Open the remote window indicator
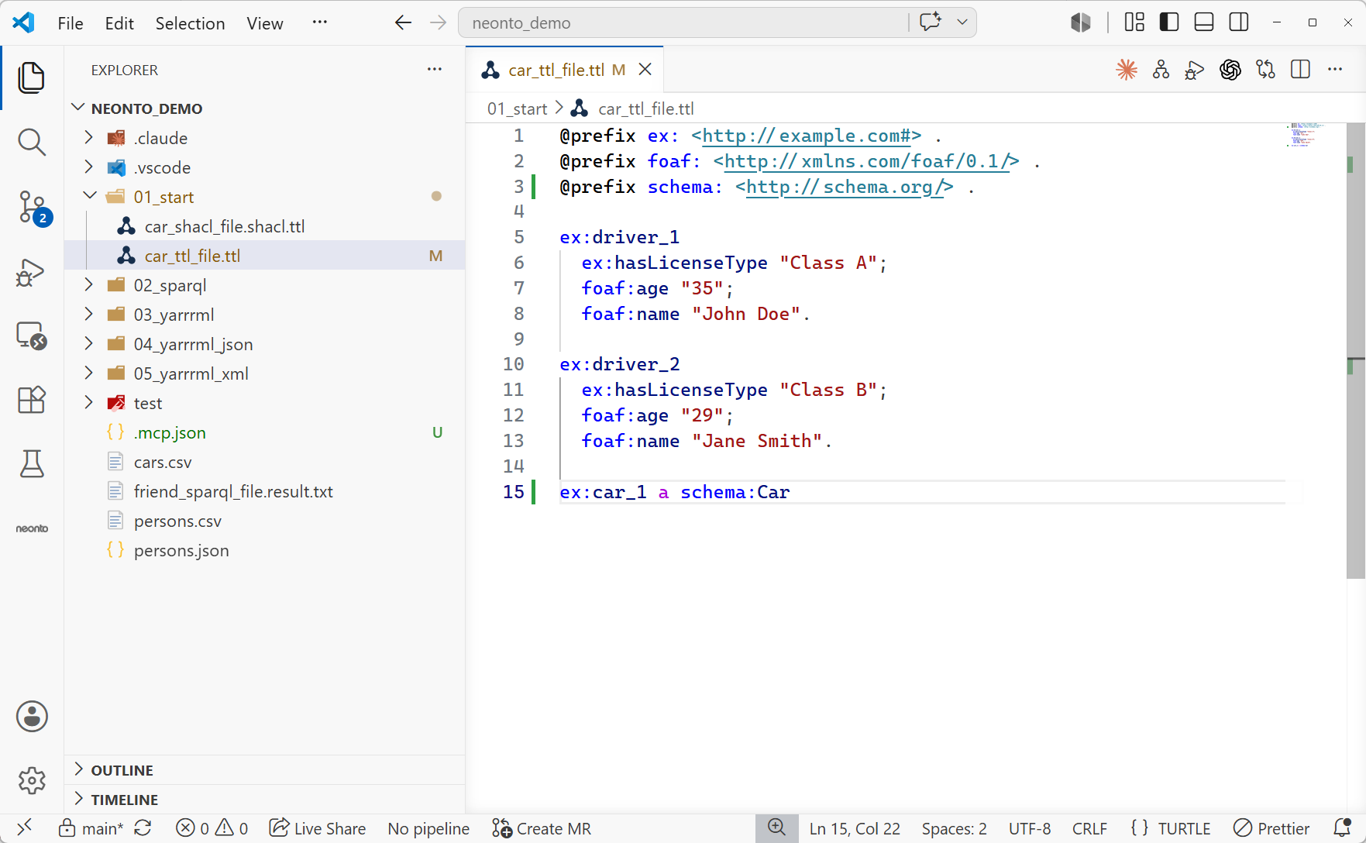 (24, 828)
